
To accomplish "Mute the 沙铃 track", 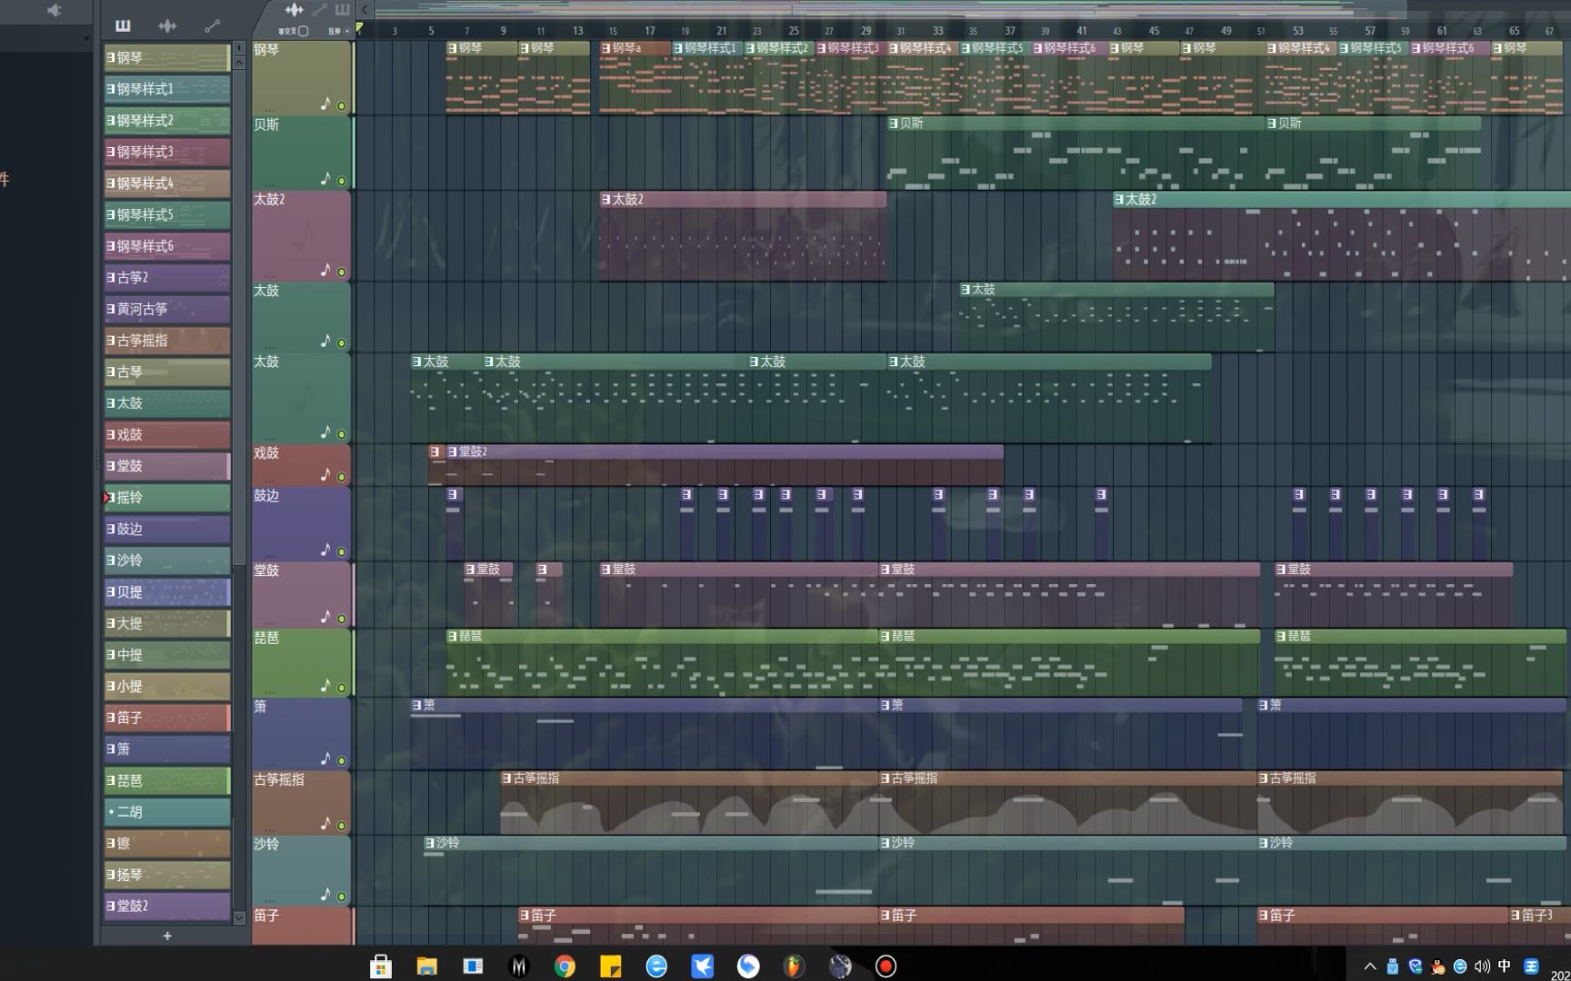I will (342, 897).
